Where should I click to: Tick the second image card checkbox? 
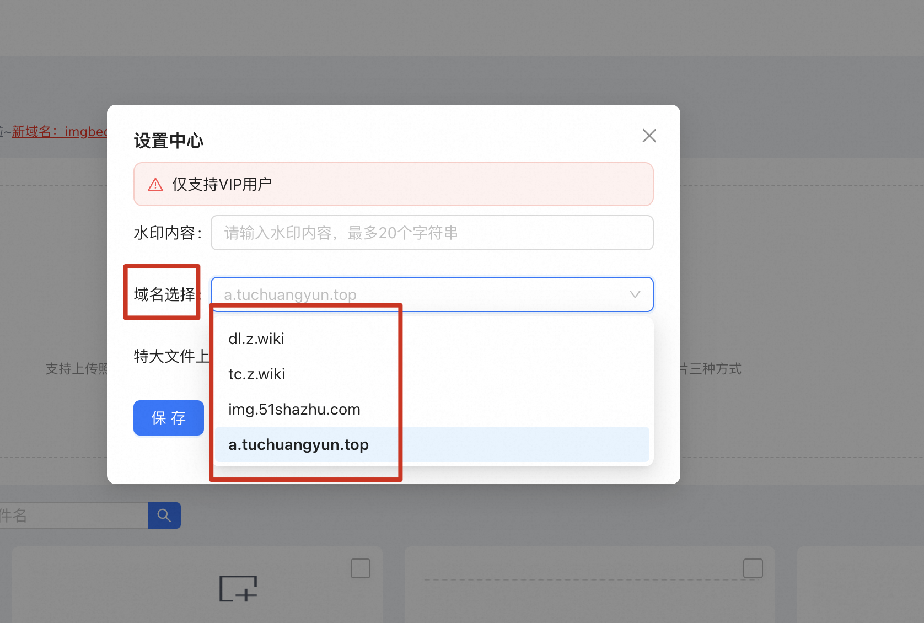click(753, 568)
